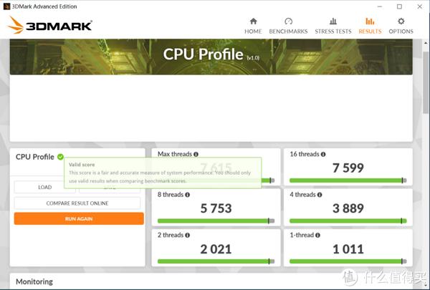This screenshot has width=430, height=290.
Task: Click the vertical scrollbar thumb
Action: pos(426,82)
